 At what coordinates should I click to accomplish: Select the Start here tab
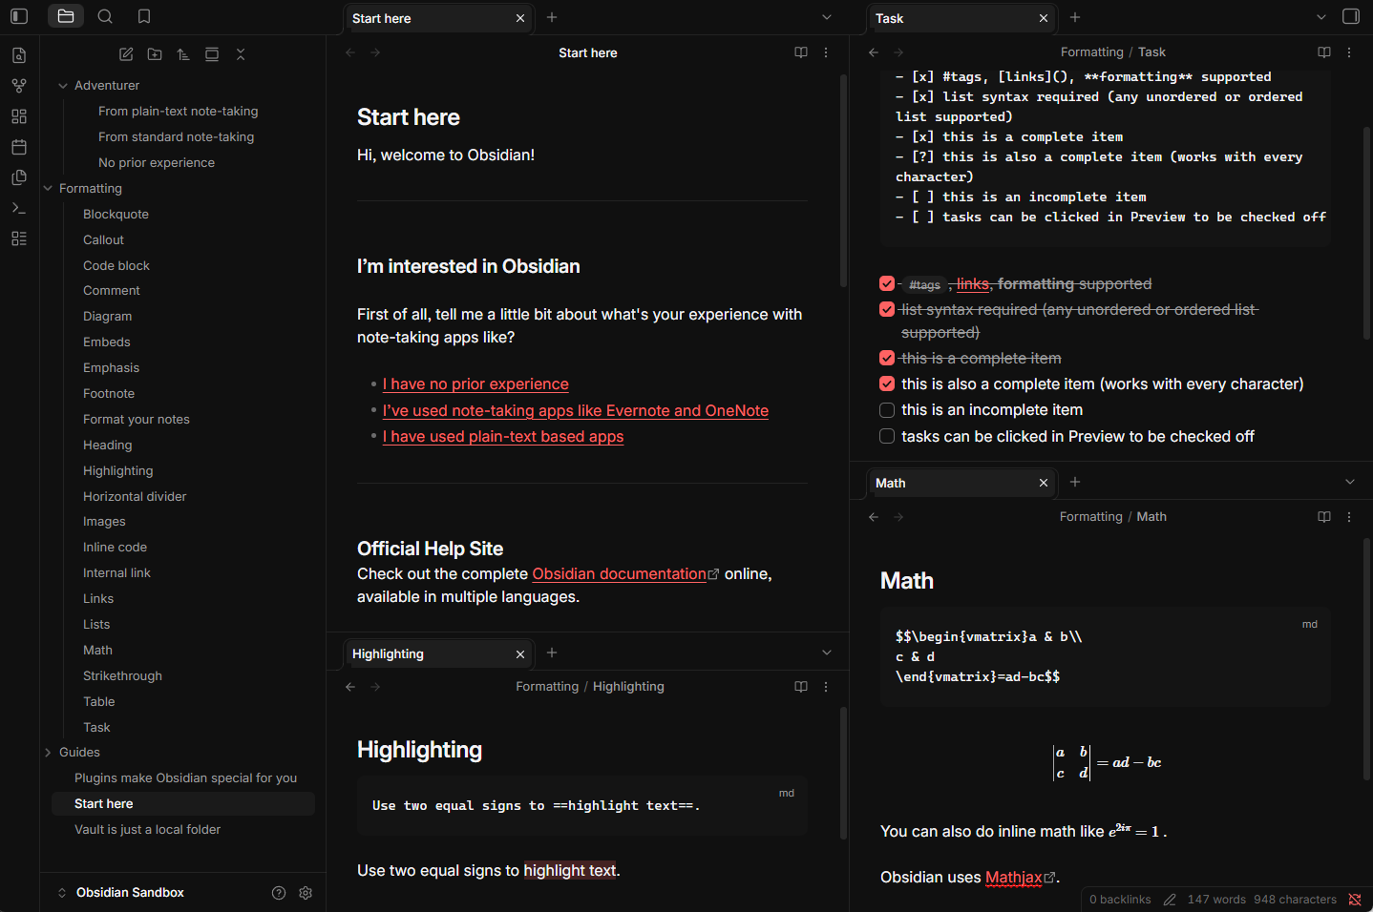[x=439, y=18]
